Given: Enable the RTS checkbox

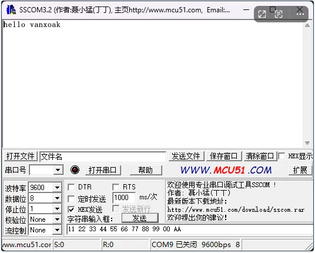Looking at the screenshot, I should point(116,187).
